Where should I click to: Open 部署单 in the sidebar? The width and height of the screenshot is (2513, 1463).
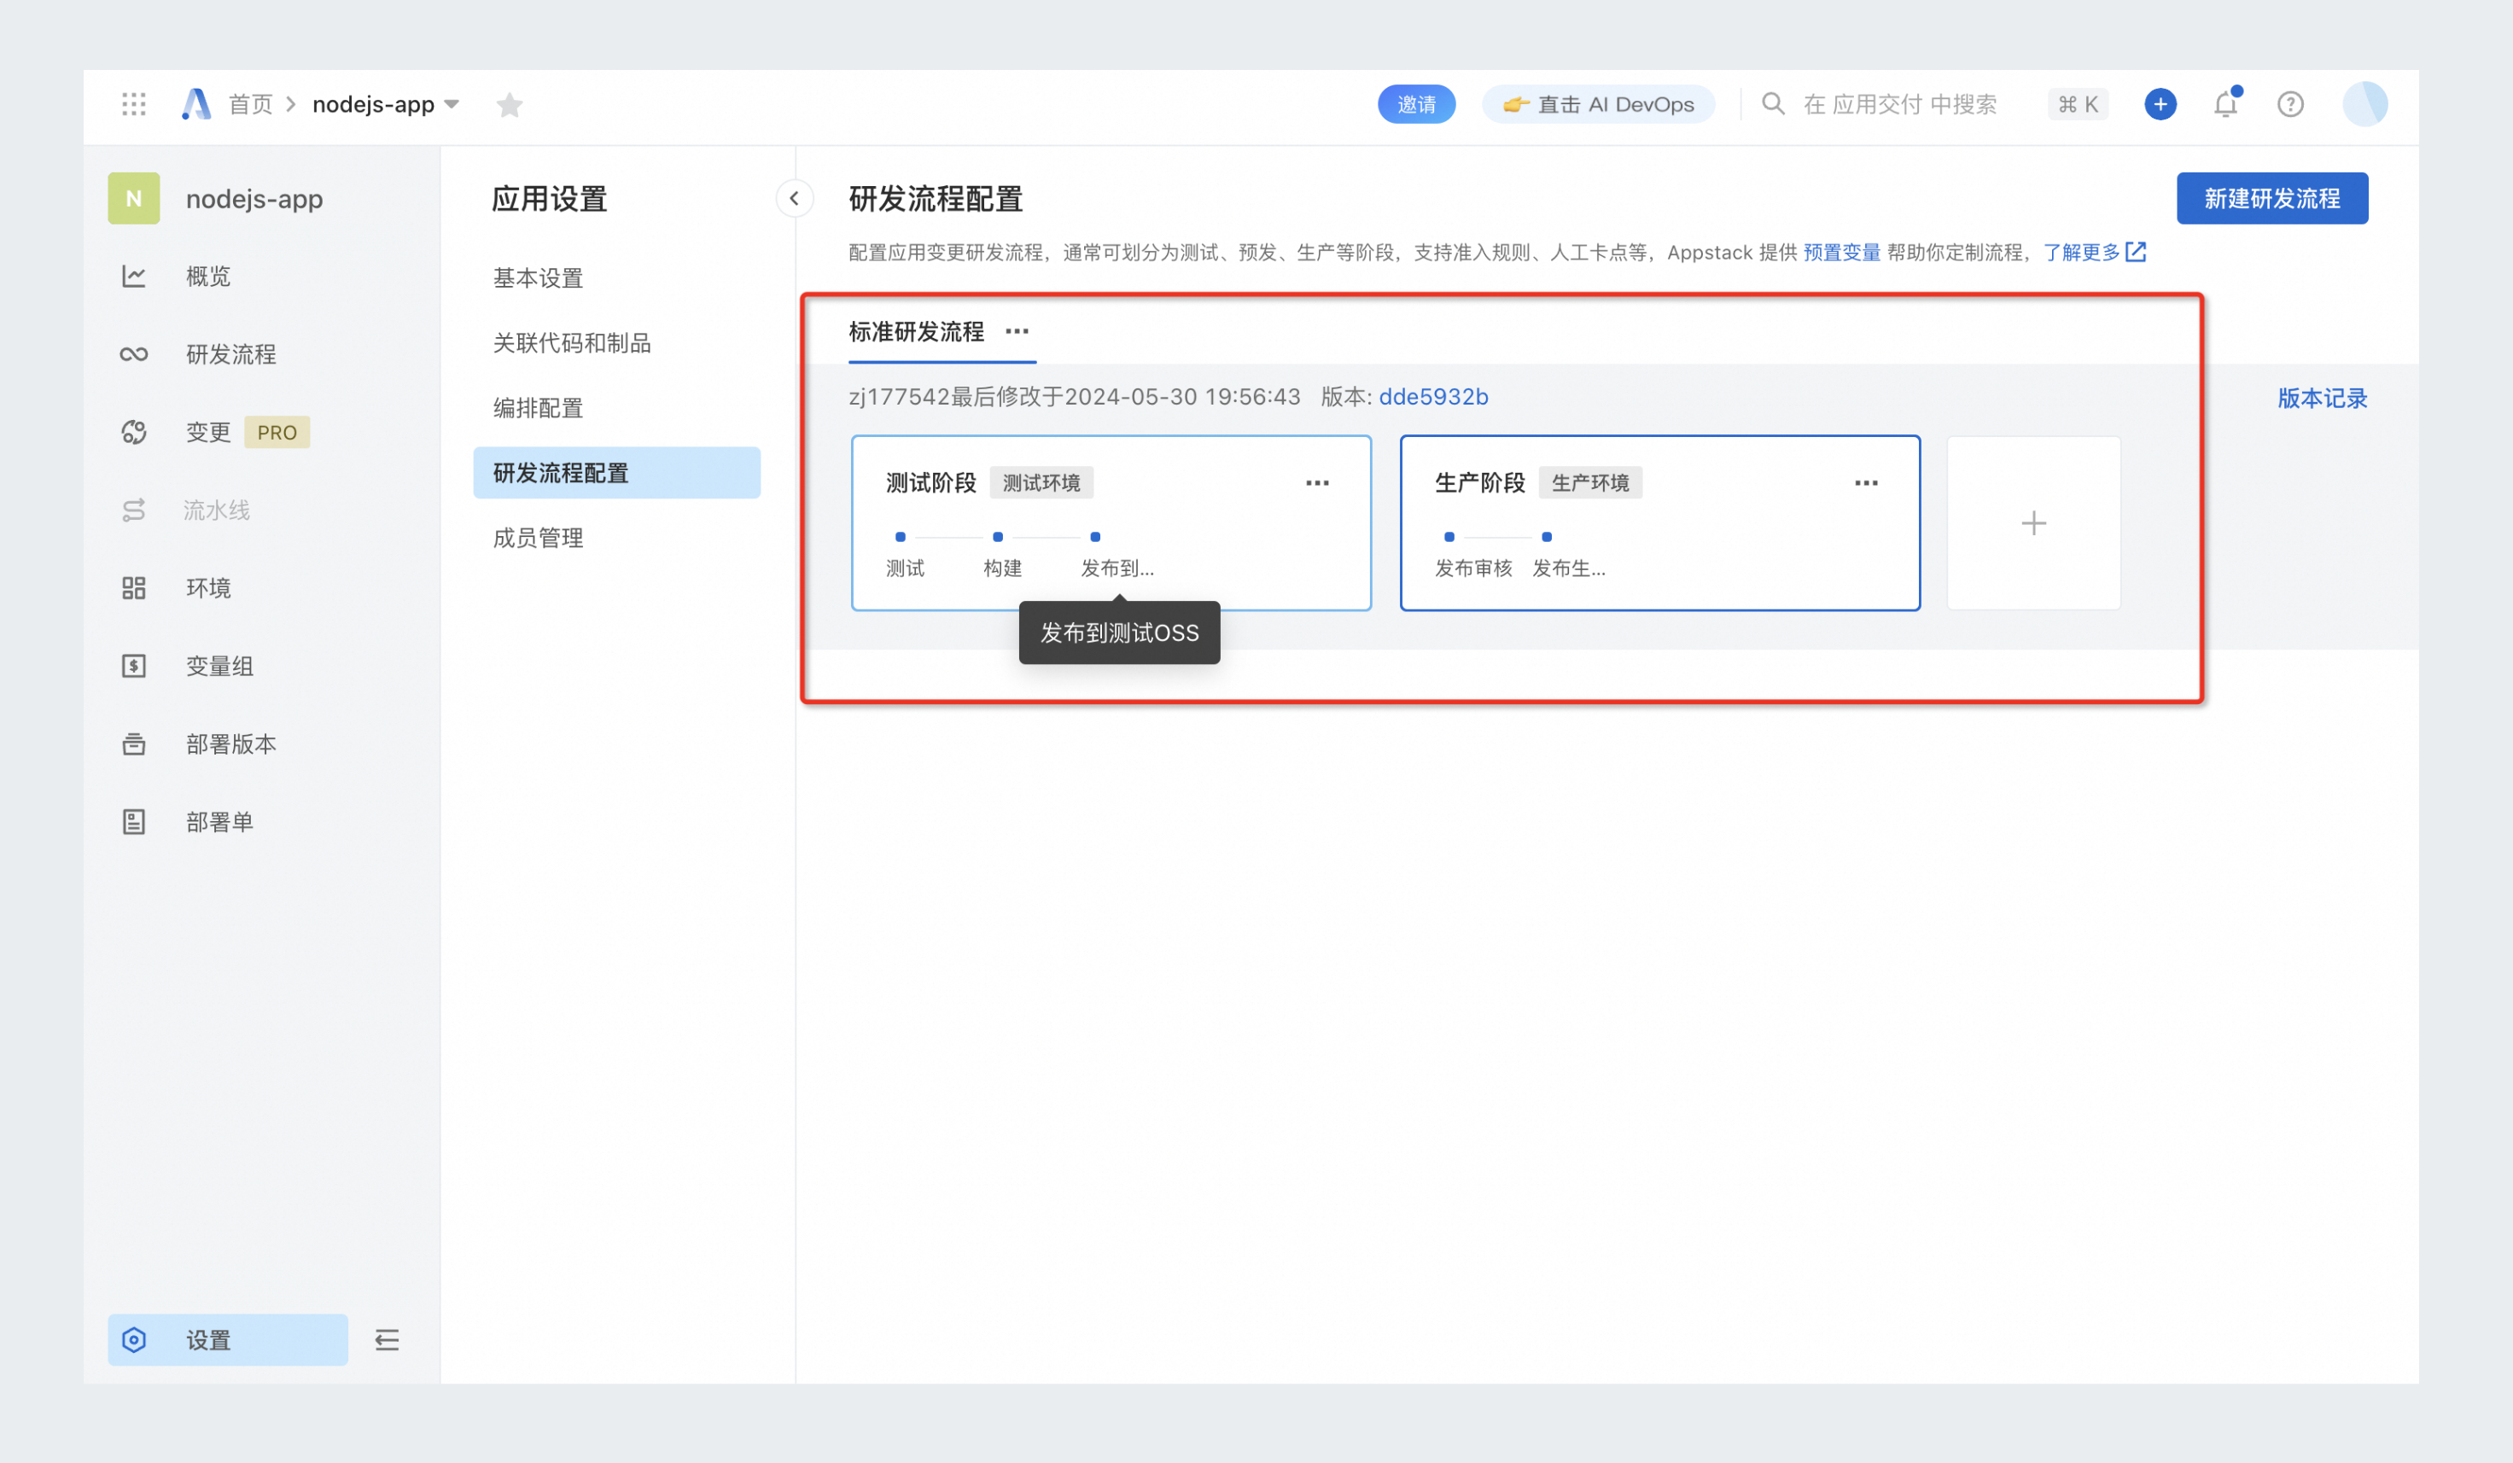[219, 822]
